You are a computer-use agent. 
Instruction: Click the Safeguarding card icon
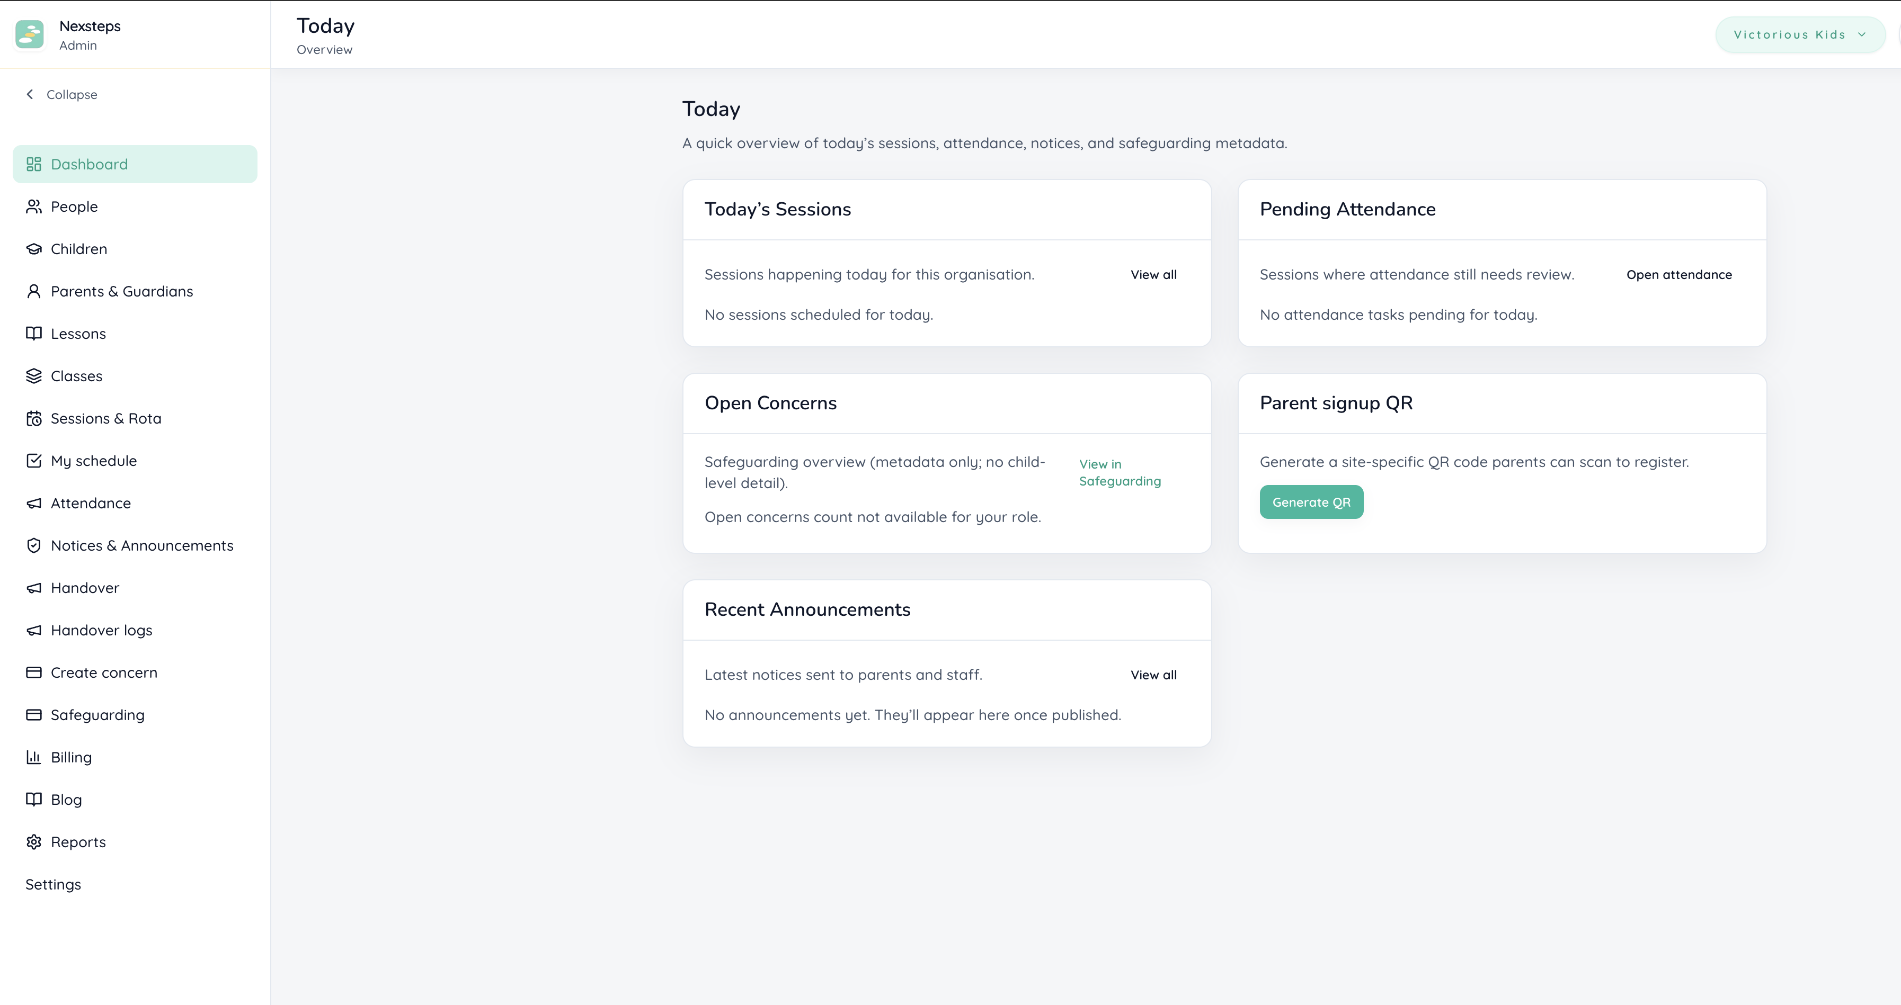tap(34, 715)
